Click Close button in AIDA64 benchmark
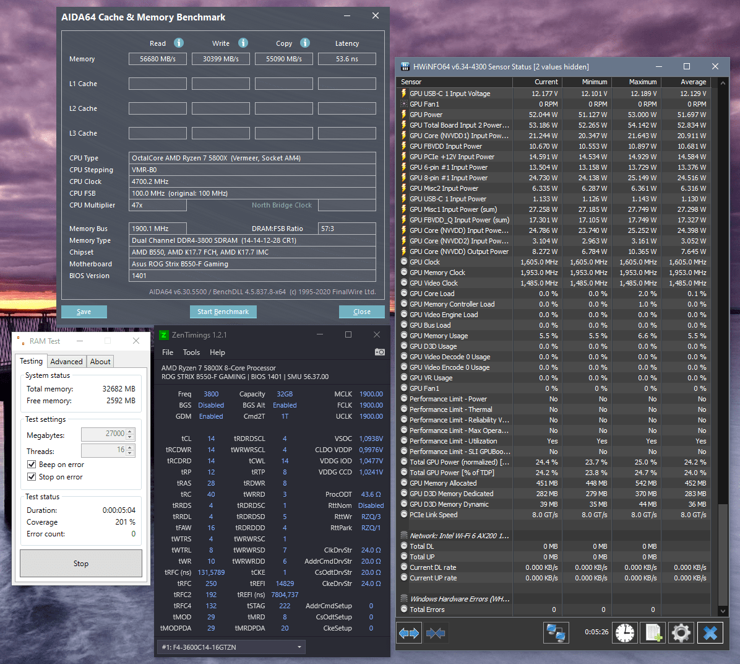Image resolution: width=740 pixels, height=664 pixels. coord(362,312)
